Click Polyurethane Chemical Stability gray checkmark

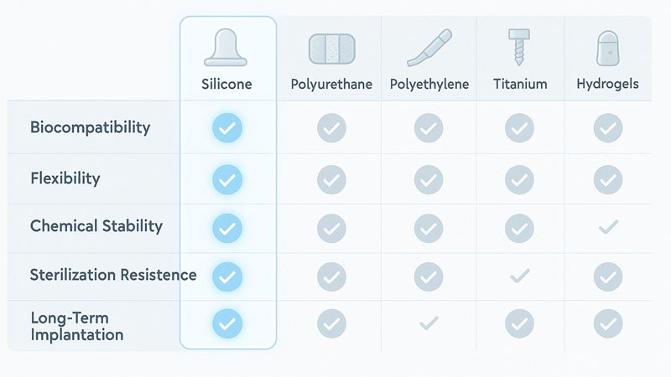(331, 228)
